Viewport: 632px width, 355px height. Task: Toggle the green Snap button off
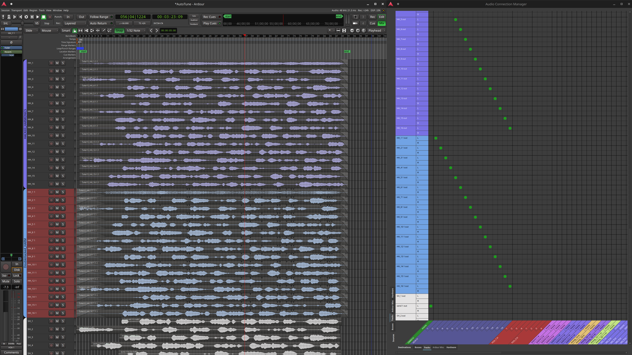click(x=119, y=30)
